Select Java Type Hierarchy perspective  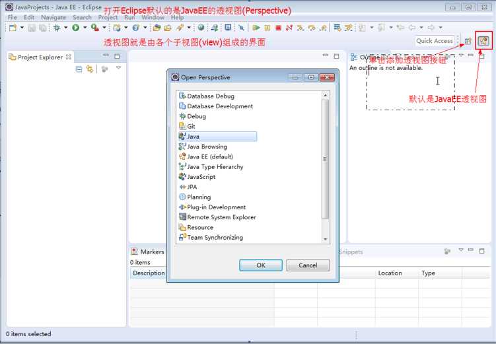pos(211,166)
